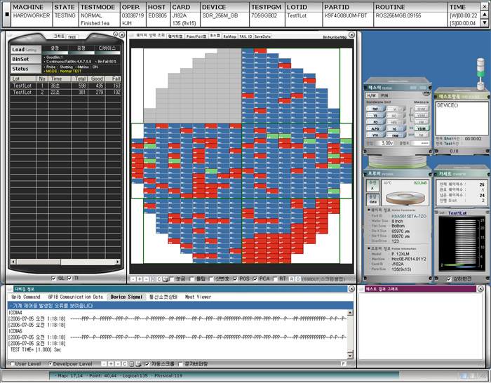Click the VTH hardware unit button
Viewport: 491px width, 383px height.
375,135
